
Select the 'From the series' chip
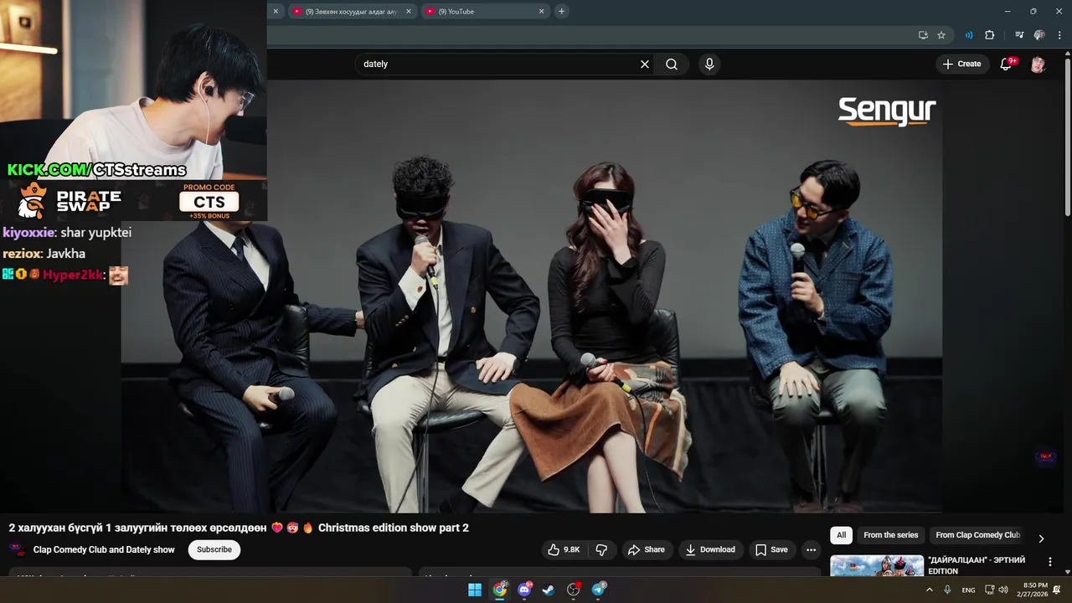(x=891, y=535)
